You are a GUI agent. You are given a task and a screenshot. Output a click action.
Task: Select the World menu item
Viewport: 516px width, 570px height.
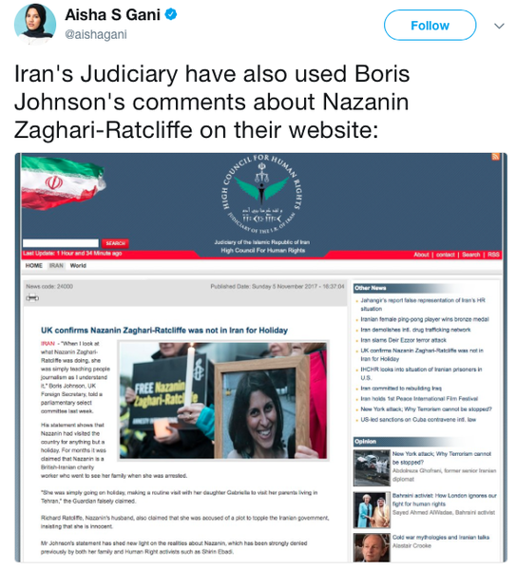78,265
